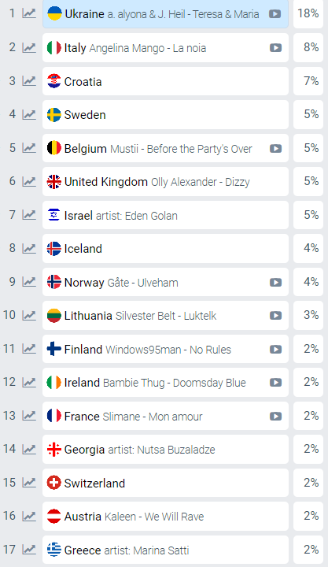Click the Iceland country row
The height and width of the screenshot is (567, 328).
tap(165, 248)
